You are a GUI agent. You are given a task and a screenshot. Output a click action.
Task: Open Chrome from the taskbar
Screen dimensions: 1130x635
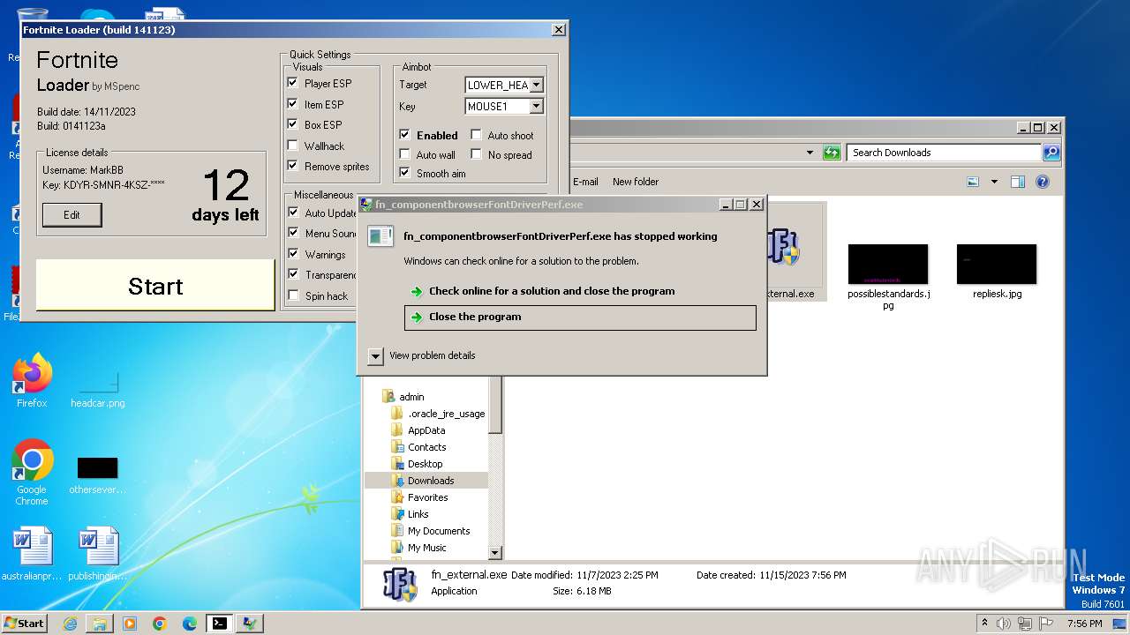click(x=160, y=624)
